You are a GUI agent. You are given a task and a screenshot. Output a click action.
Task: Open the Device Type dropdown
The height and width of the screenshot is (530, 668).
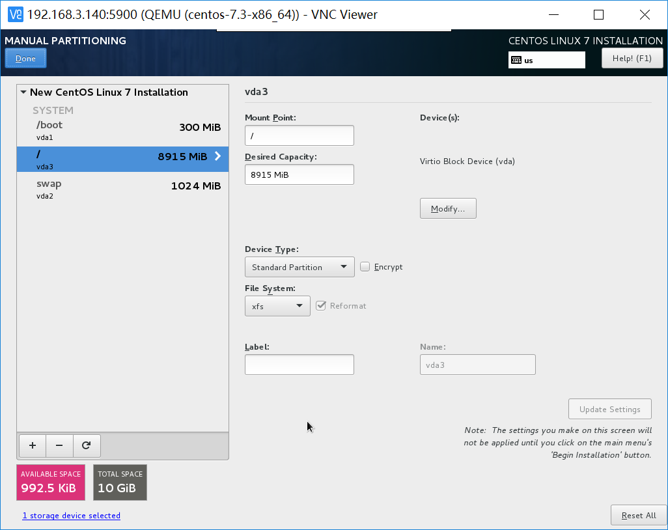tap(299, 267)
